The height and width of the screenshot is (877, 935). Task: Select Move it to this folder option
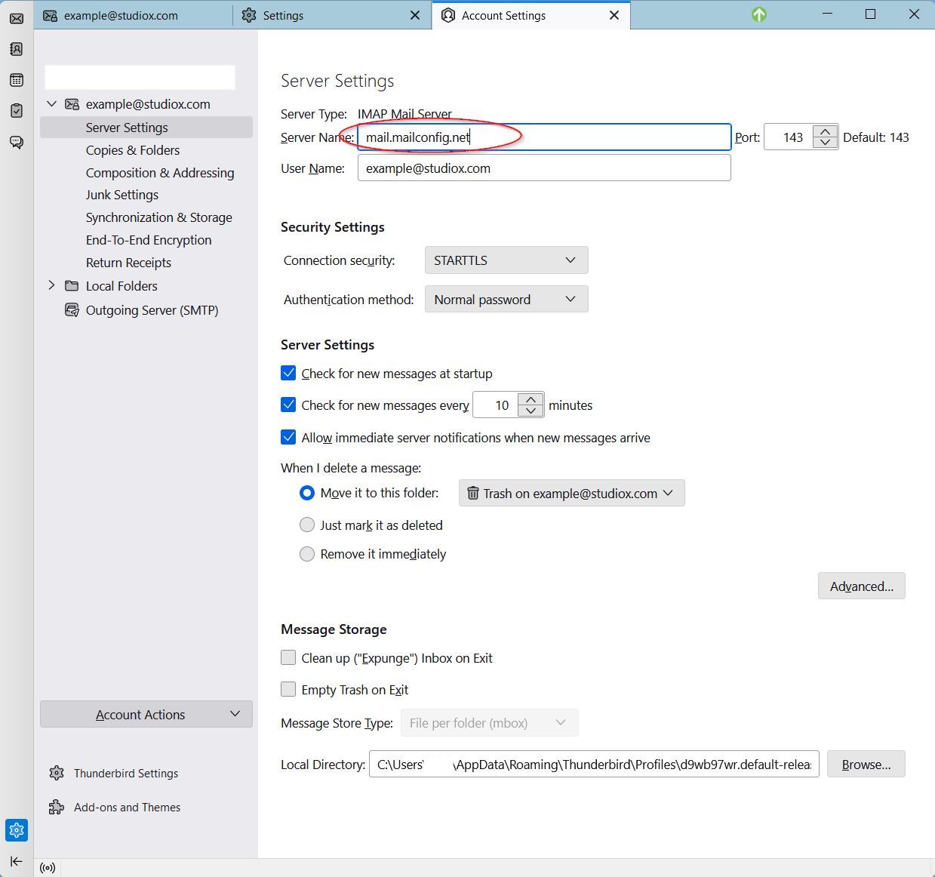[x=307, y=493]
